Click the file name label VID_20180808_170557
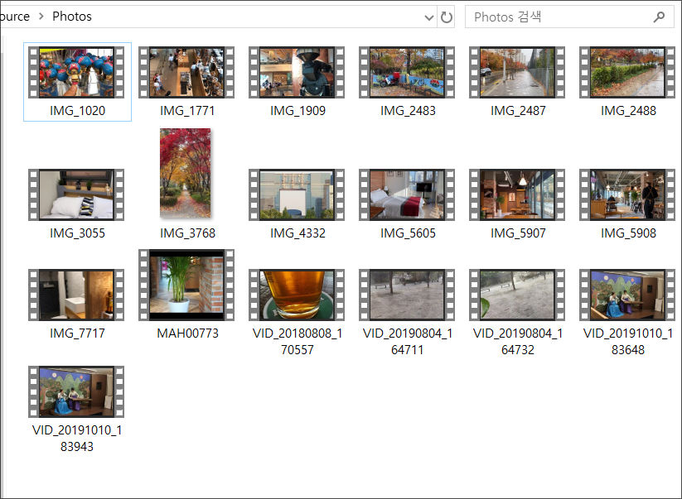This screenshot has width=682, height=499. (x=297, y=341)
